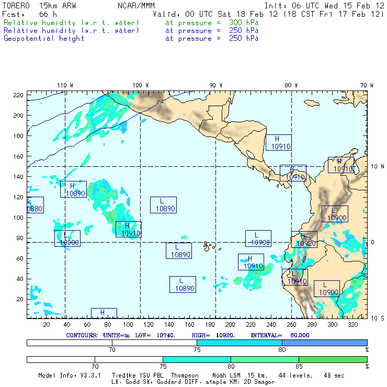Click the green '300 hPa' pressure value
The width and height of the screenshot is (387, 387).
pyautogui.click(x=244, y=22)
